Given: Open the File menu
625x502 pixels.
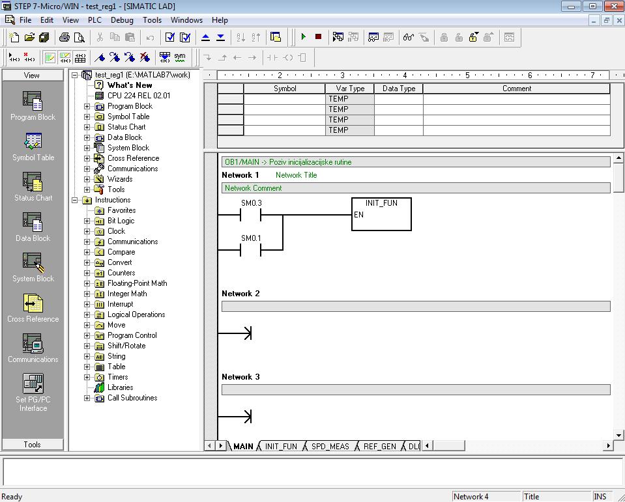Looking at the screenshot, I should point(25,20).
